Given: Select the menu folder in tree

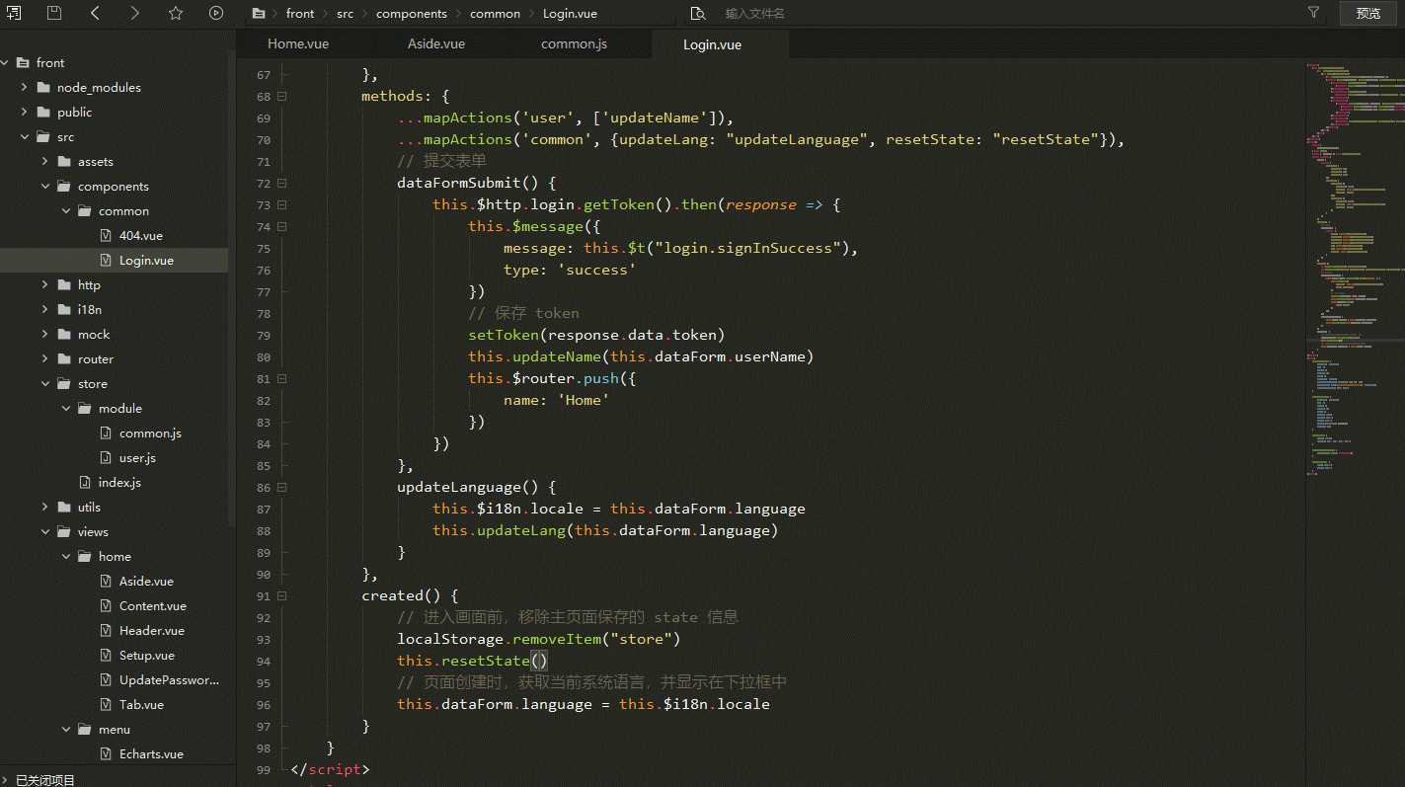Looking at the screenshot, I should point(115,729).
